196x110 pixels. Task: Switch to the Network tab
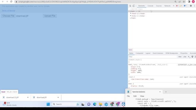tap(168, 6)
